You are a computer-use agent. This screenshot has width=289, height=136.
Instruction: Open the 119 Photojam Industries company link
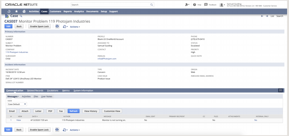coord(17,52)
